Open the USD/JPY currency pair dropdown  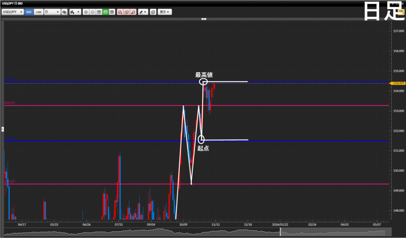click(x=13, y=12)
